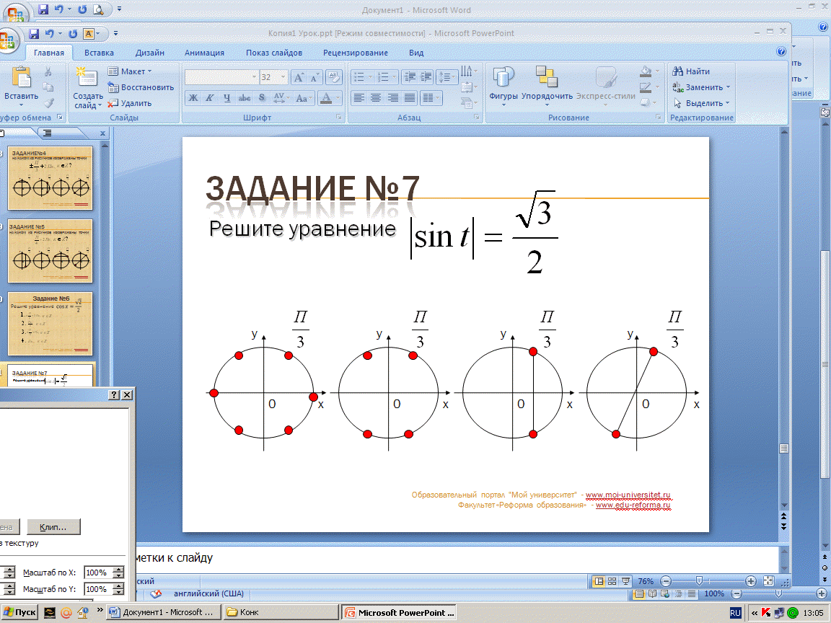Toggle text shadow (S)

pyautogui.click(x=262, y=98)
